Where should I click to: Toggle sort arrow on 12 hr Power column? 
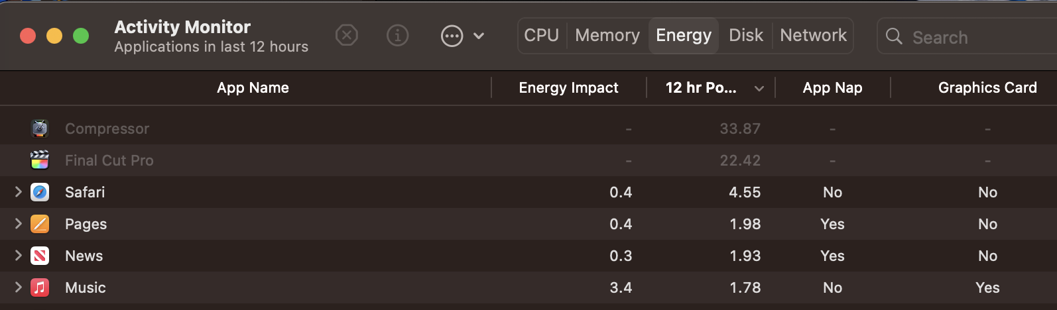[759, 89]
